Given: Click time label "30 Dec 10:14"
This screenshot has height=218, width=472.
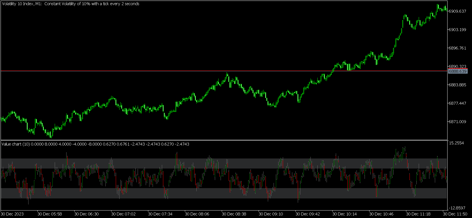Looking at the screenshot, I should click(345, 214).
